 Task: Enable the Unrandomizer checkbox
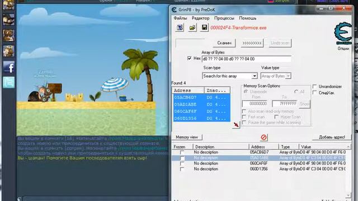point(315,87)
